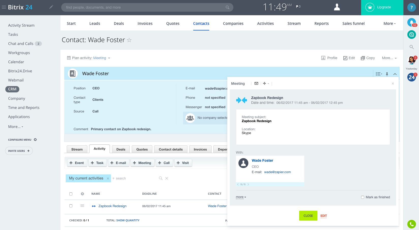Click pencil edit icon beside Bitrix 24 logo
The image size is (419, 230).
(x=51, y=7)
